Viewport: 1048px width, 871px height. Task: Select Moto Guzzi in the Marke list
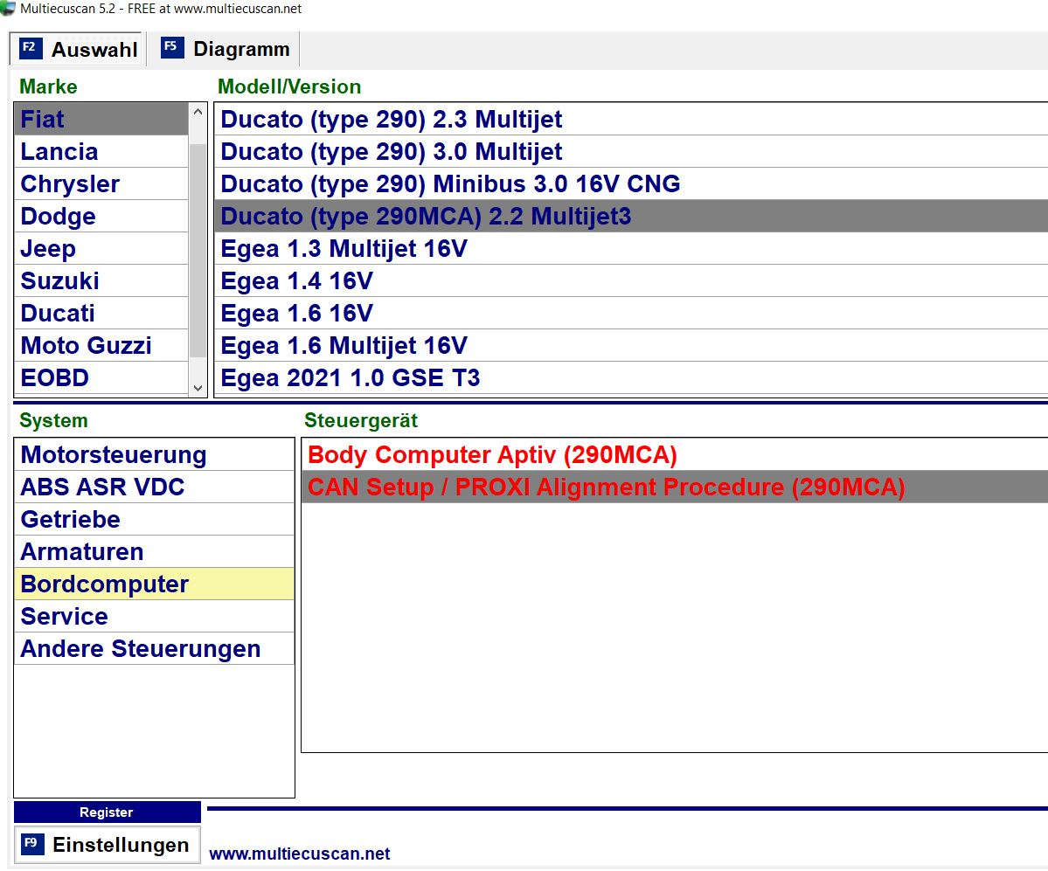pos(101,345)
